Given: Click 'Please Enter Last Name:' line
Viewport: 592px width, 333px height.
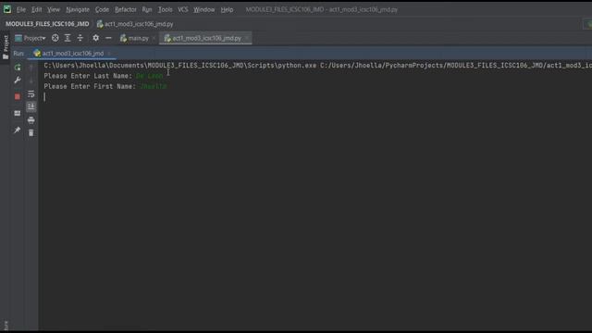Looking at the screenshot, I should [x=104, y=76].
